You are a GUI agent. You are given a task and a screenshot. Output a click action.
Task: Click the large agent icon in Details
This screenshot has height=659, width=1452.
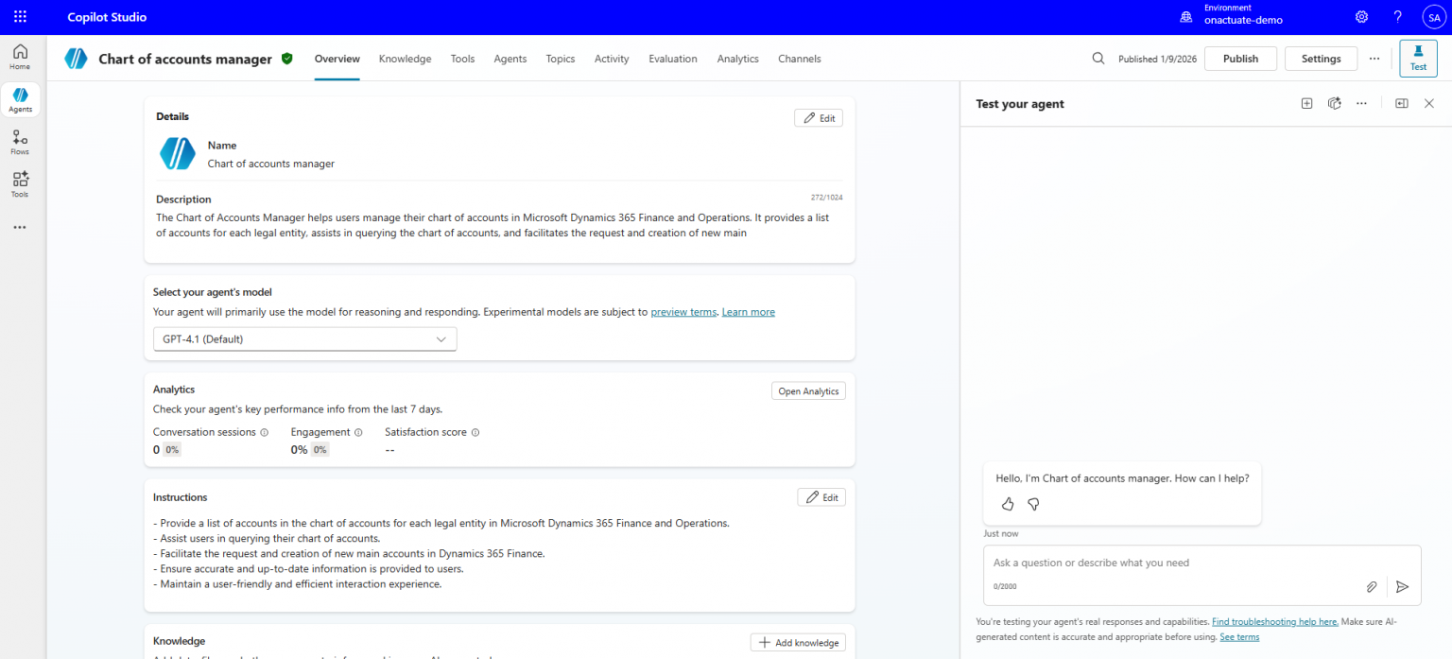point(178,153)
